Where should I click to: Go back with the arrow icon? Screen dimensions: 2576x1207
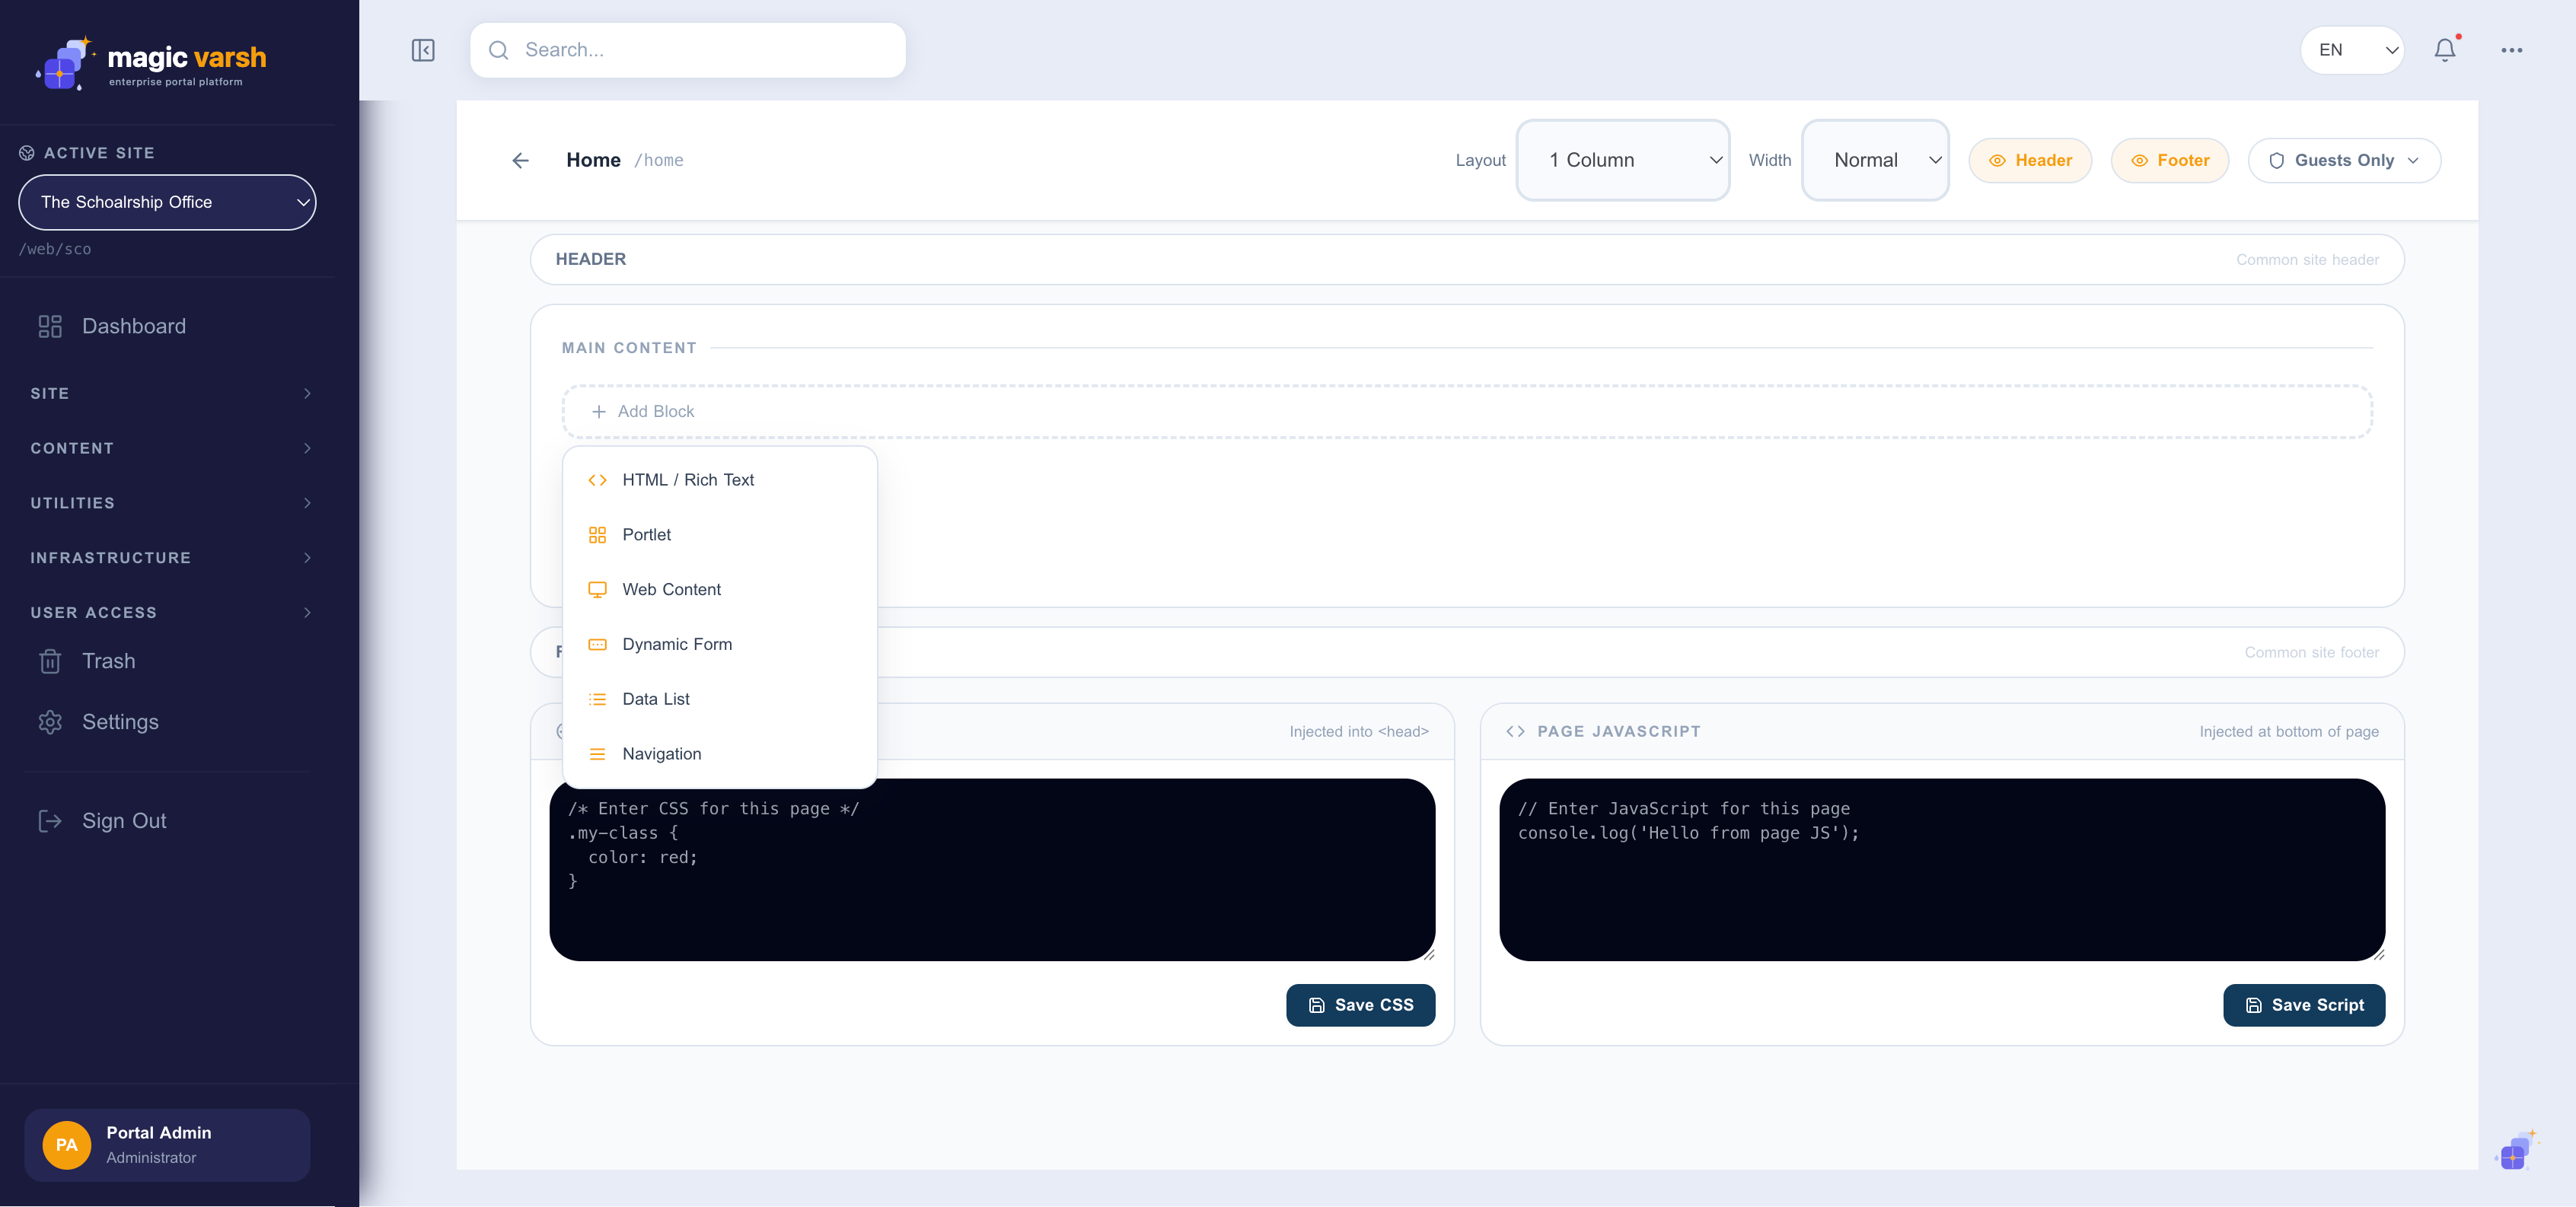(x=520, y=160)
